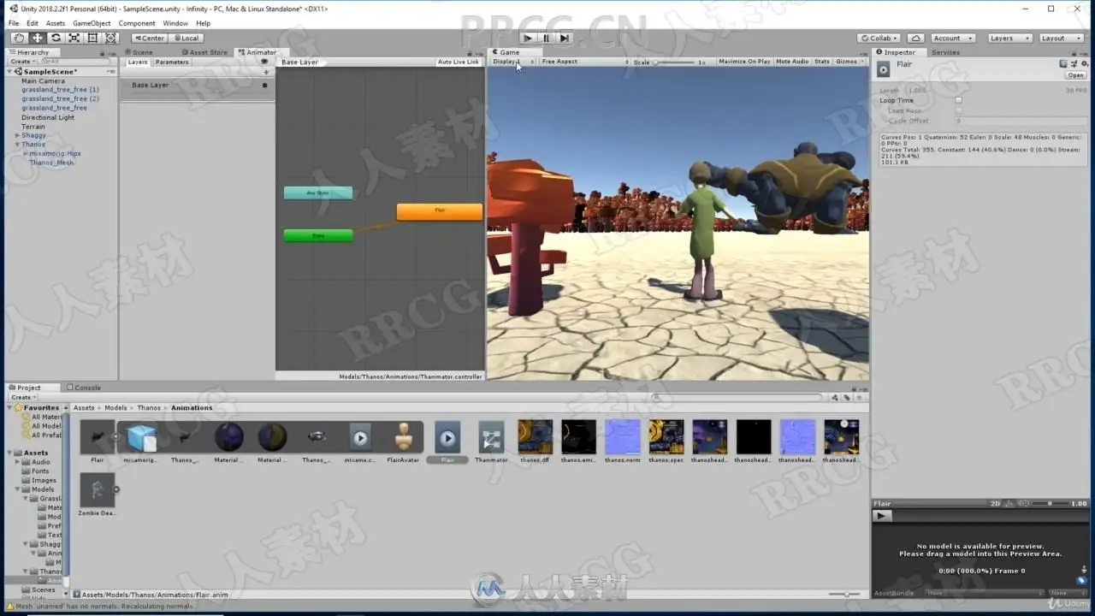The width and height of the screenshot is (1095, 616).
Task: Toggle the Animator layers eye icon
Action: [264, 62]
